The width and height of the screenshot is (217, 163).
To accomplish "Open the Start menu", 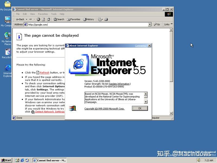I will [6, 160].
